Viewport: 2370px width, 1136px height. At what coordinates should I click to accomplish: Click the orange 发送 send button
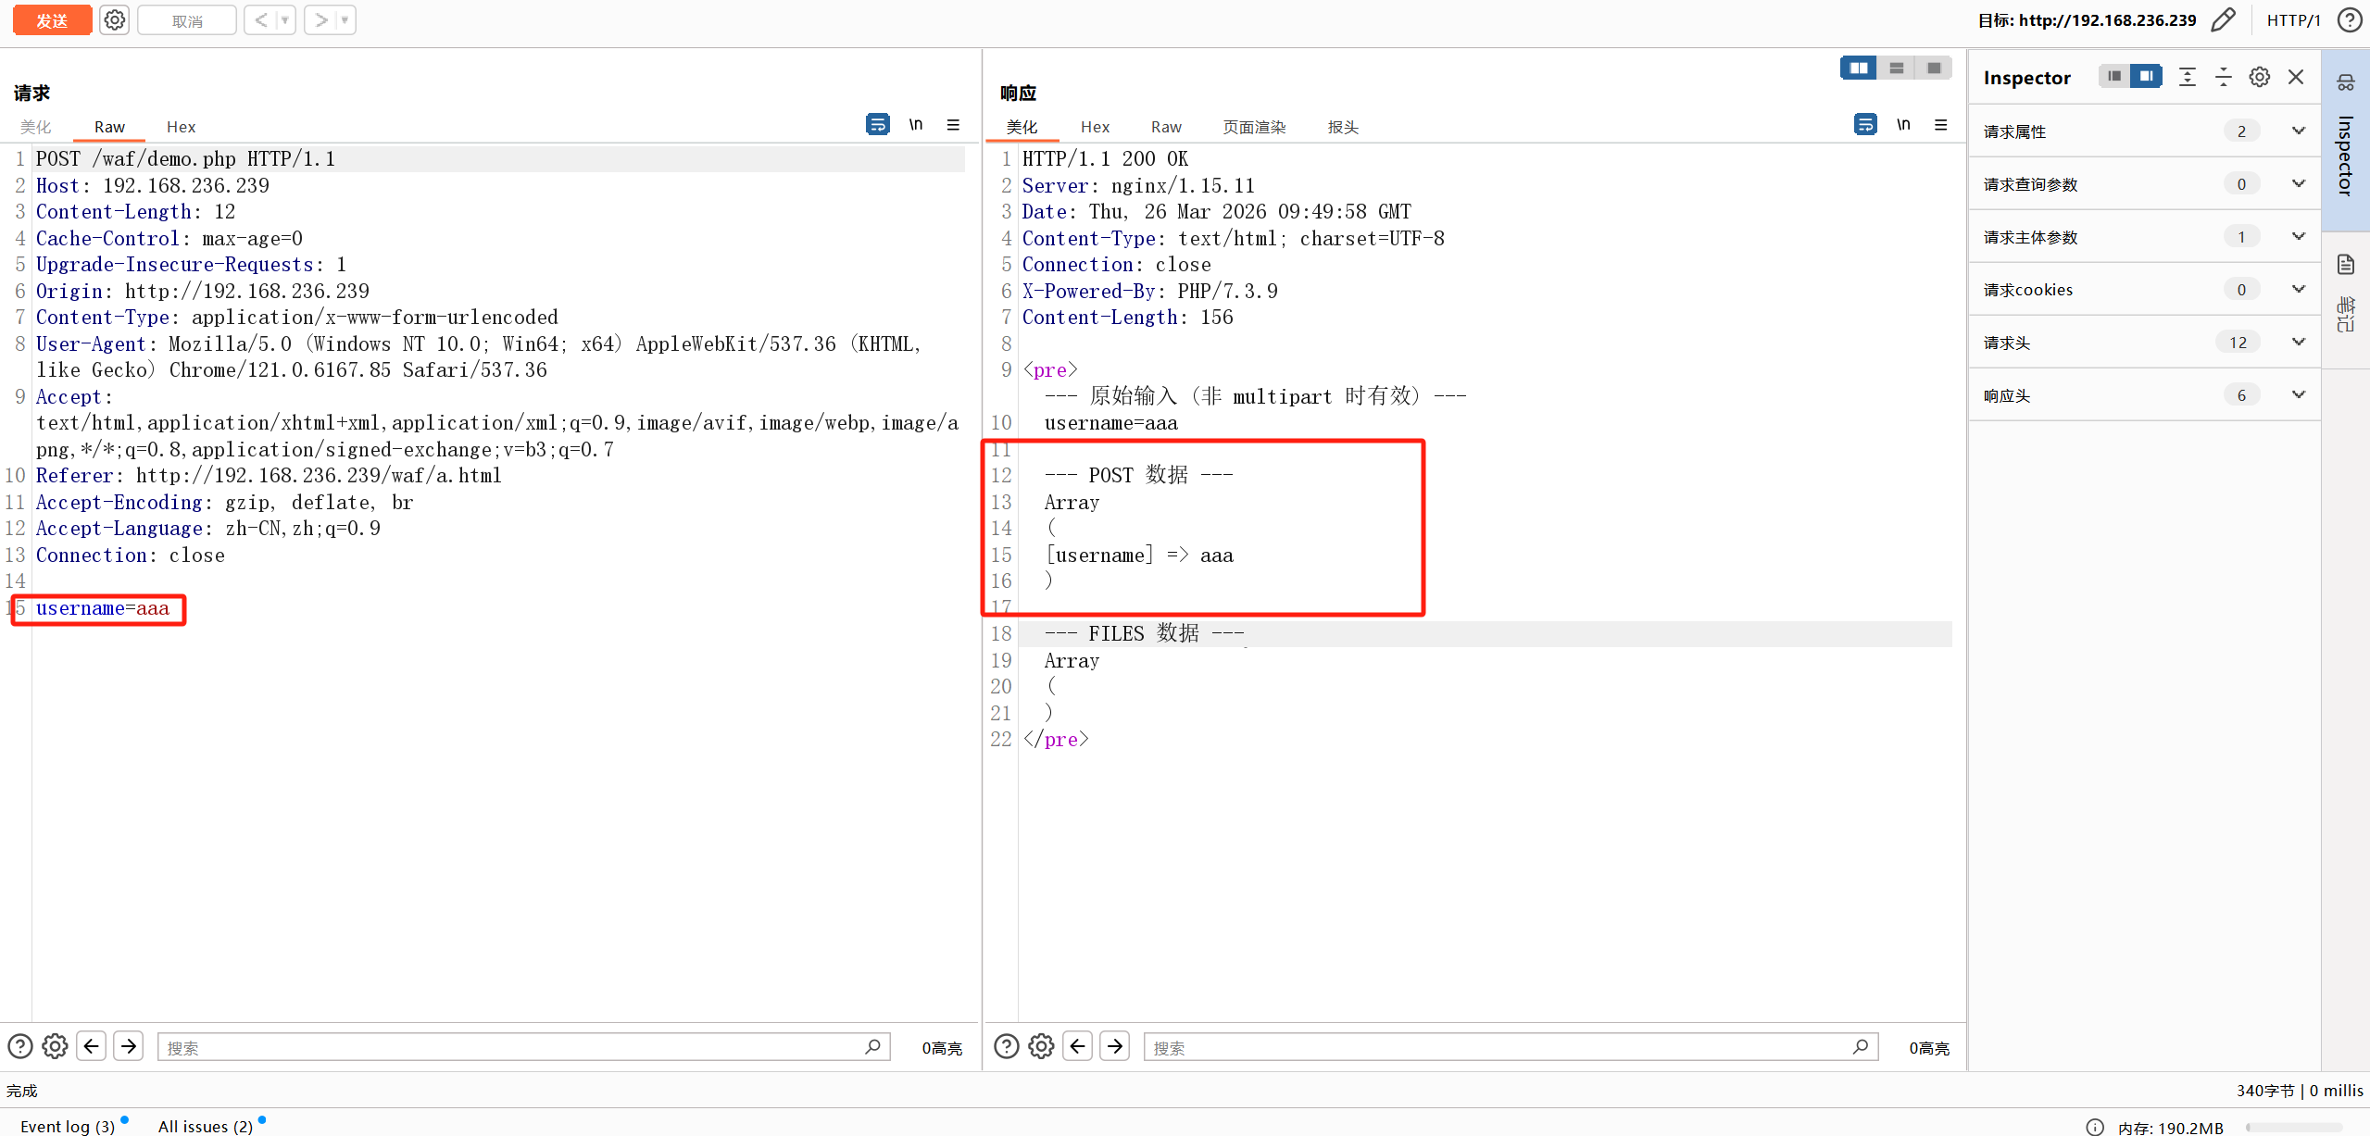(x=52, y=20)
